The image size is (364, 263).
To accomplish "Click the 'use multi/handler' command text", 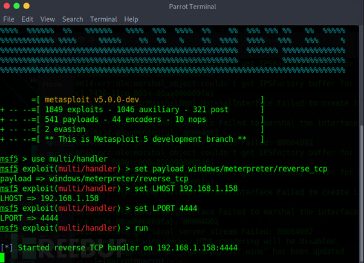I will point(70,159).
